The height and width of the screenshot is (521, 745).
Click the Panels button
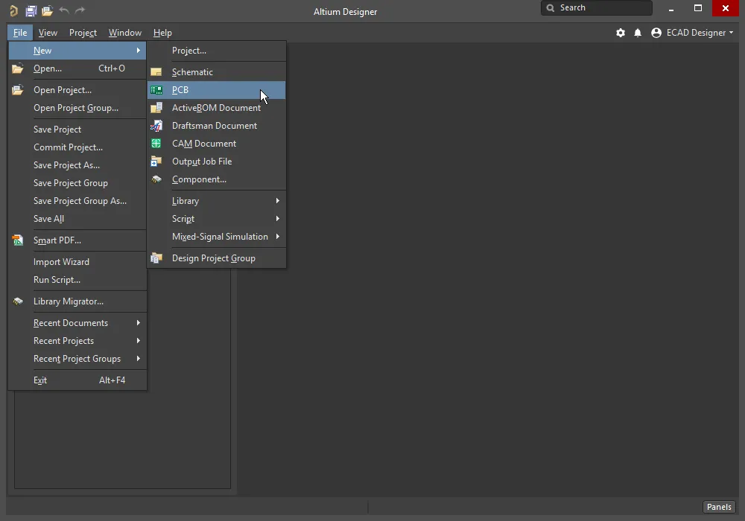point(719,507)
